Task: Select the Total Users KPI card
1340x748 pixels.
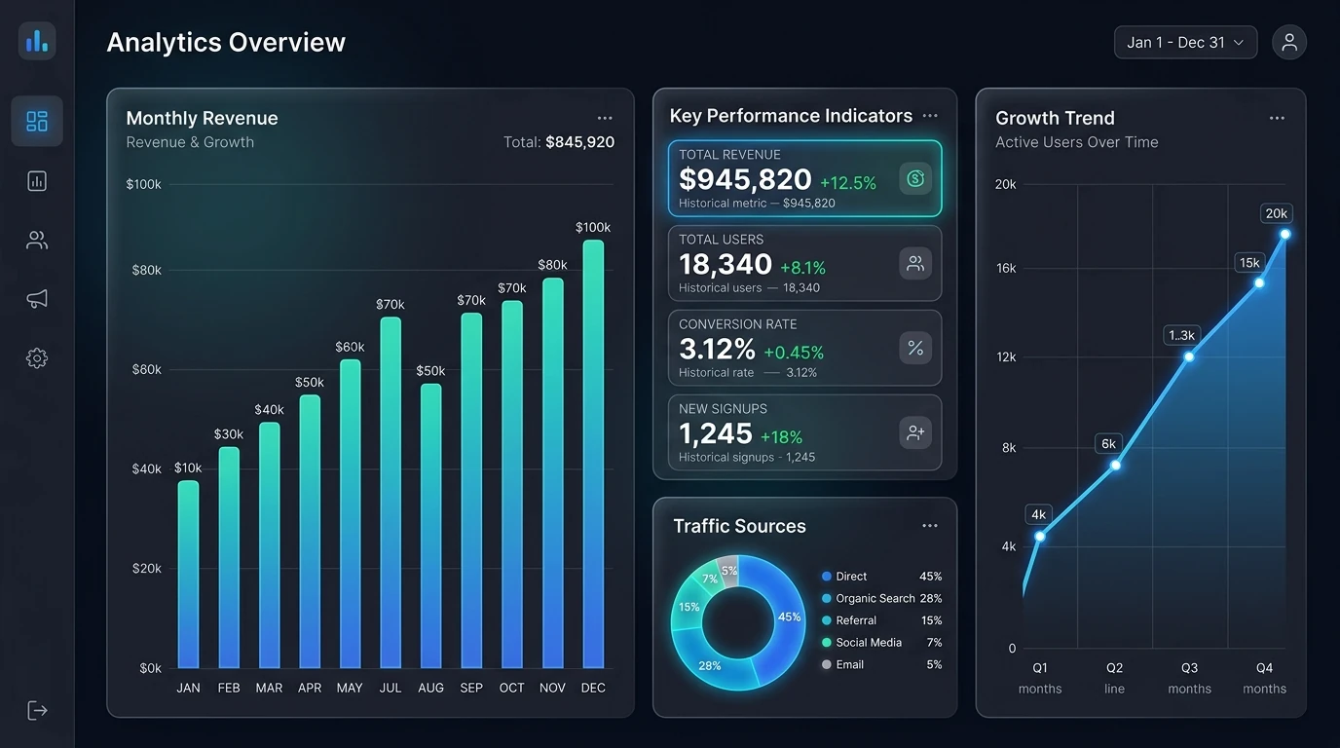Action: (x=805, y=263)
